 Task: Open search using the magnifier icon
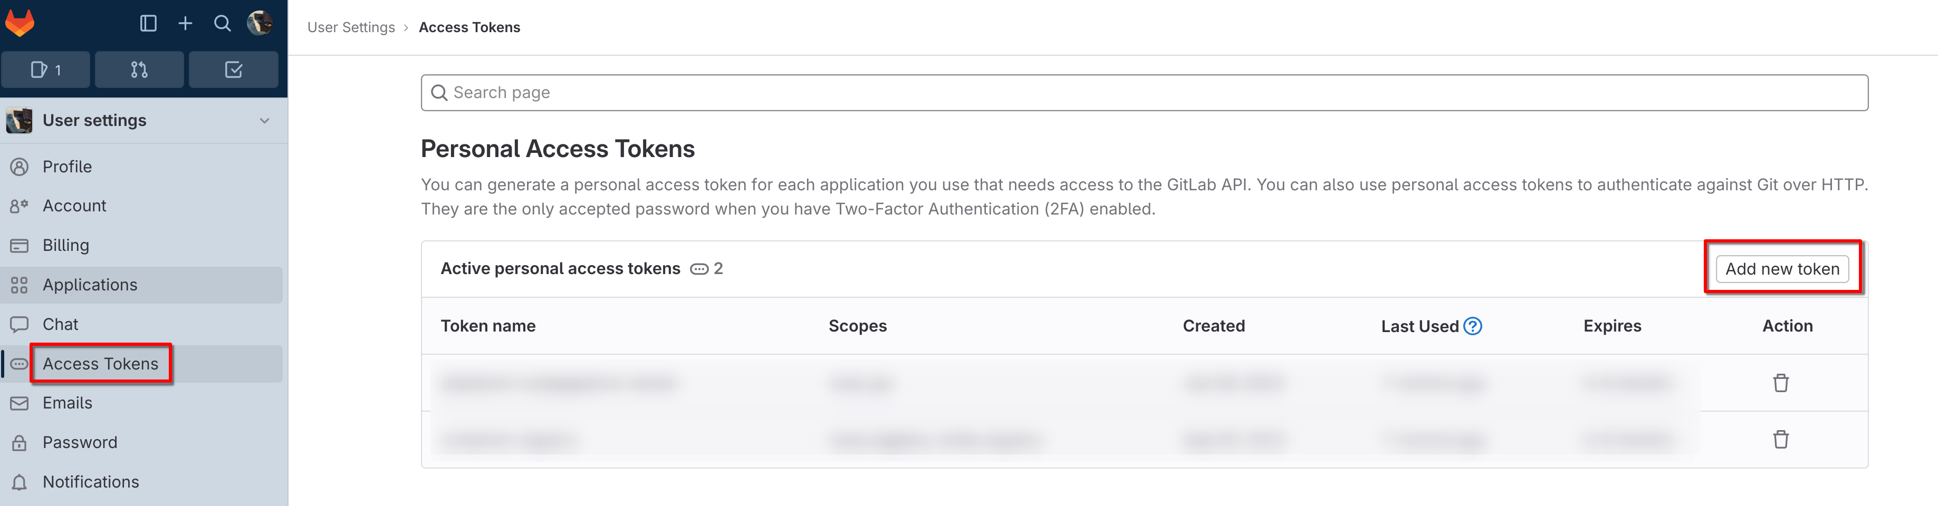click(222, 23)
